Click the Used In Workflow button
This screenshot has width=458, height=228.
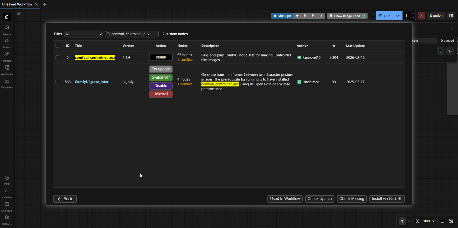[285, 199]
